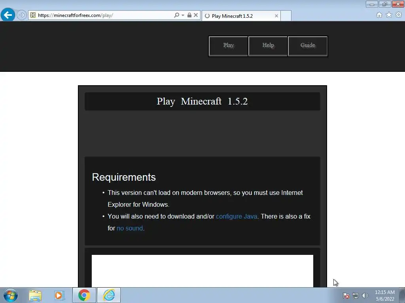Click the Play Minecraft 1.5.2 heading

pyautogui.click(x=202, y=101)
